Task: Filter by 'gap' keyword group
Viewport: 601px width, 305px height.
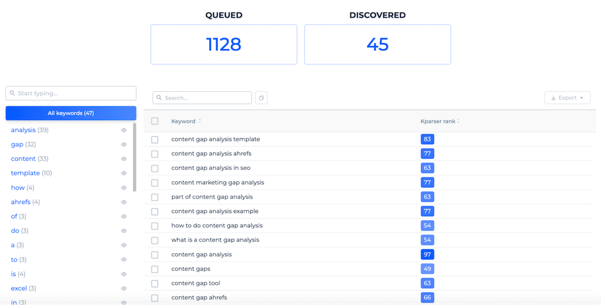Action: 23,145
